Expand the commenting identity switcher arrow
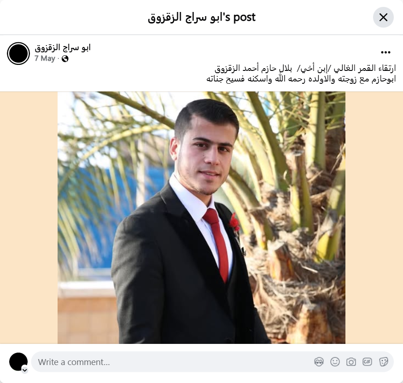 click(25, 370)
